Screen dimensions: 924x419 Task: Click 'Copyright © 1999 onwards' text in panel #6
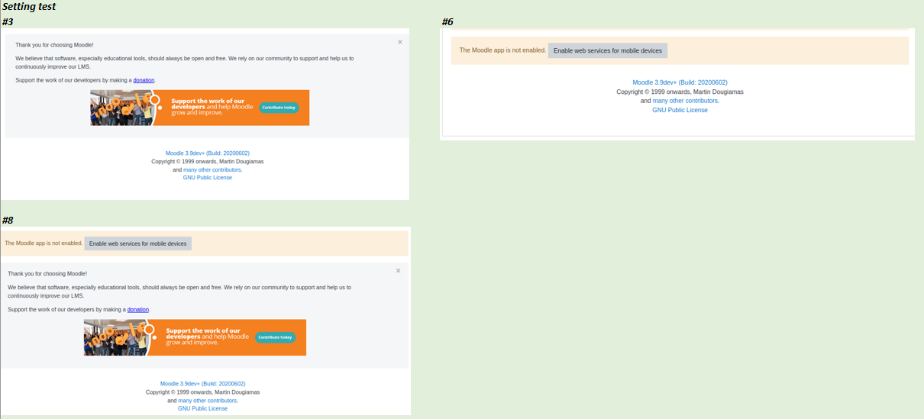(x=657, y=92)
